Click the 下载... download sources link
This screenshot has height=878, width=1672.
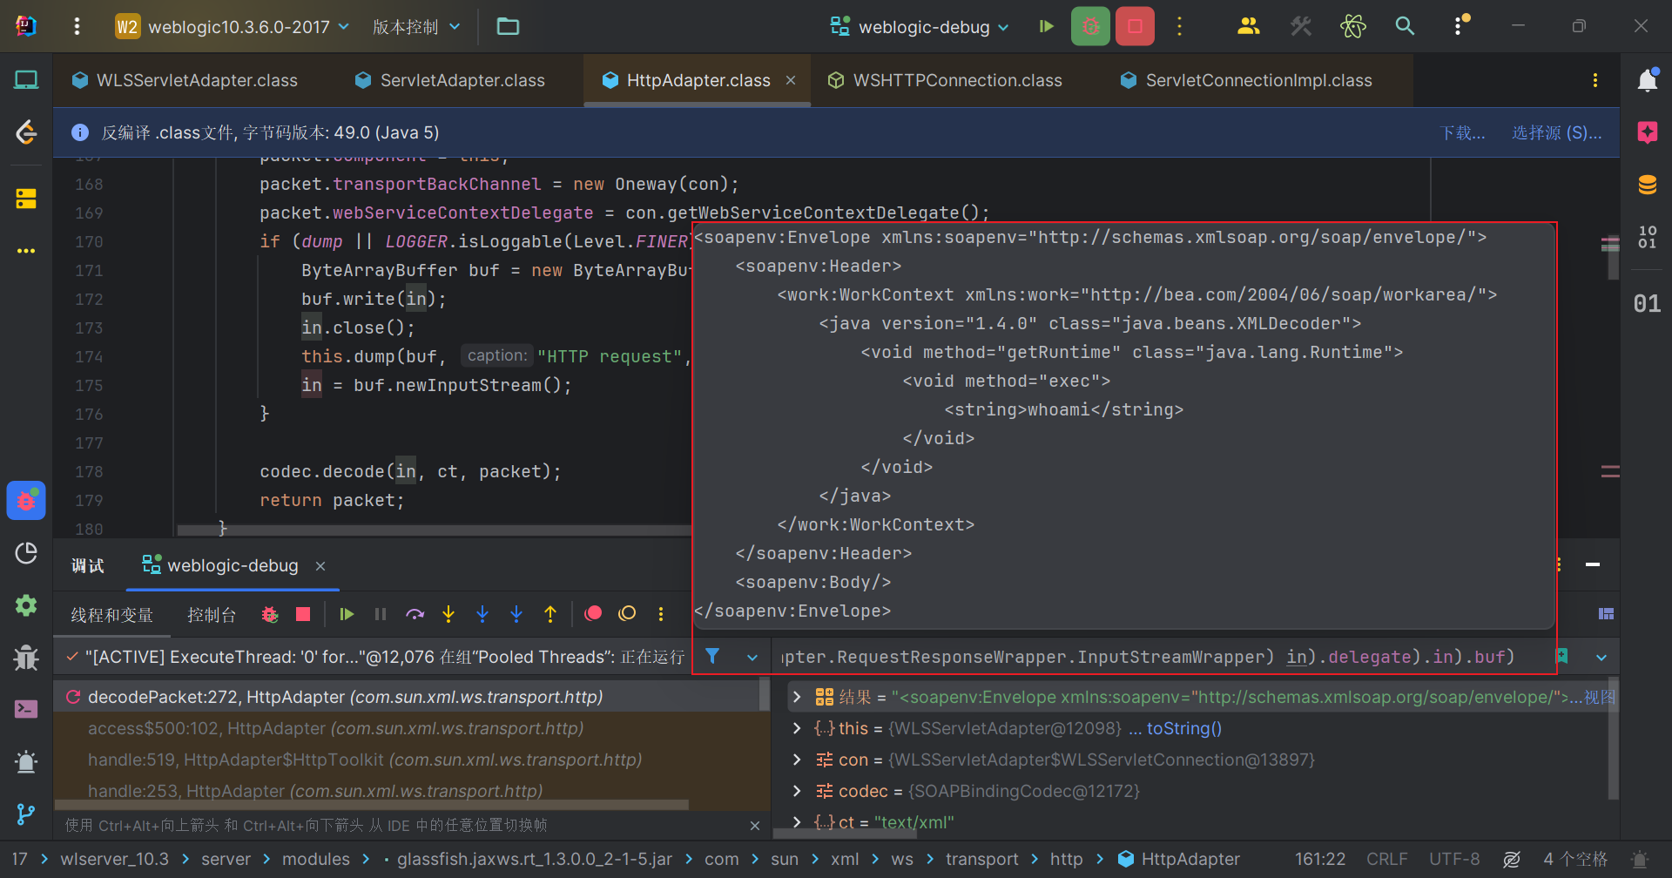pos(1463,132)
